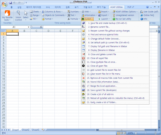Click folder icon beside Change default folder
Viewport: 161px width, 135px height.
tap(83, 39)
